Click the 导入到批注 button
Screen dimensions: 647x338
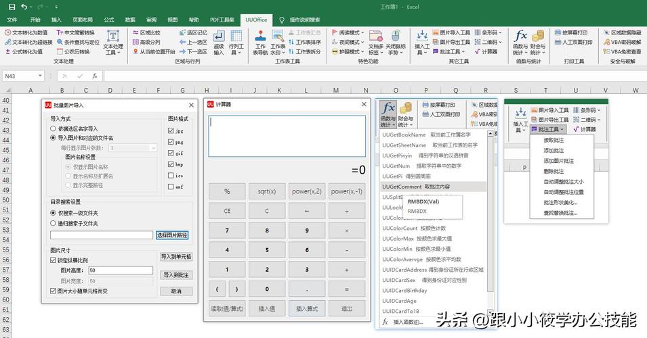pyautogui.click(x=176, y=275)
